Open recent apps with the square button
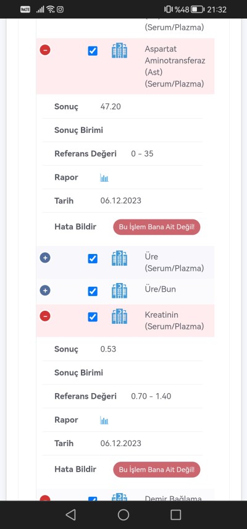The width and height of the screenshot is (247, 529). 176,515
